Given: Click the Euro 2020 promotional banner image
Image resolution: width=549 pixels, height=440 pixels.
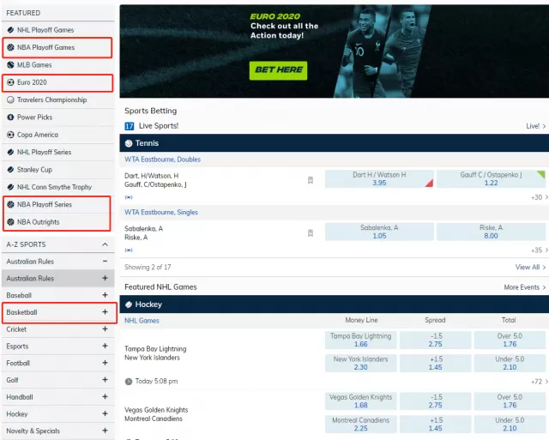Looking at the screenshot, I should [335, 51].
